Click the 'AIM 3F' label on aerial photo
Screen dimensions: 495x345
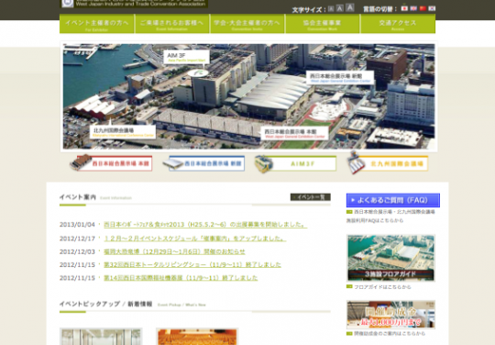click(x=187, y=57)
